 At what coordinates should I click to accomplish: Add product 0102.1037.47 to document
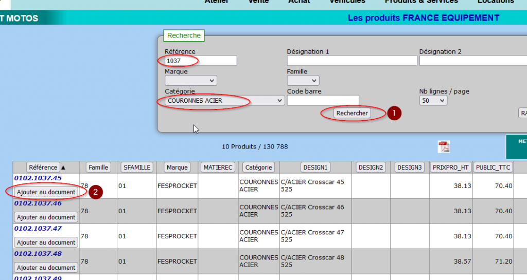(46, 242)
